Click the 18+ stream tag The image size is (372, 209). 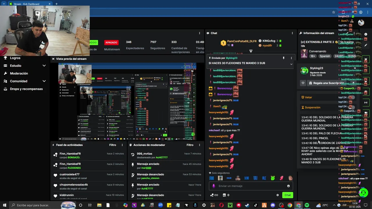point(313,56)
